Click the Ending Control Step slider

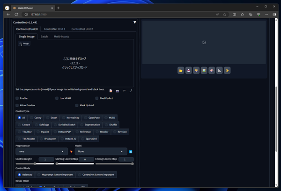tap(115, 163)
